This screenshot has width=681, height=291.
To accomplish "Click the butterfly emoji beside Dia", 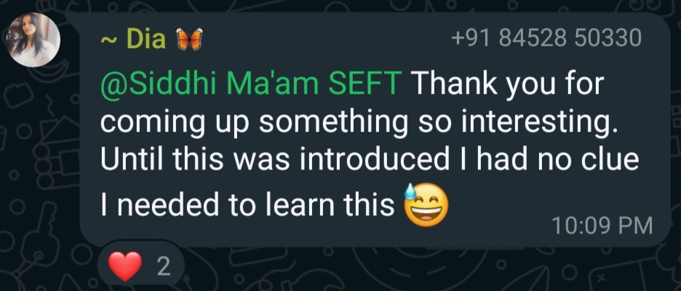I will tap(188, 39).
